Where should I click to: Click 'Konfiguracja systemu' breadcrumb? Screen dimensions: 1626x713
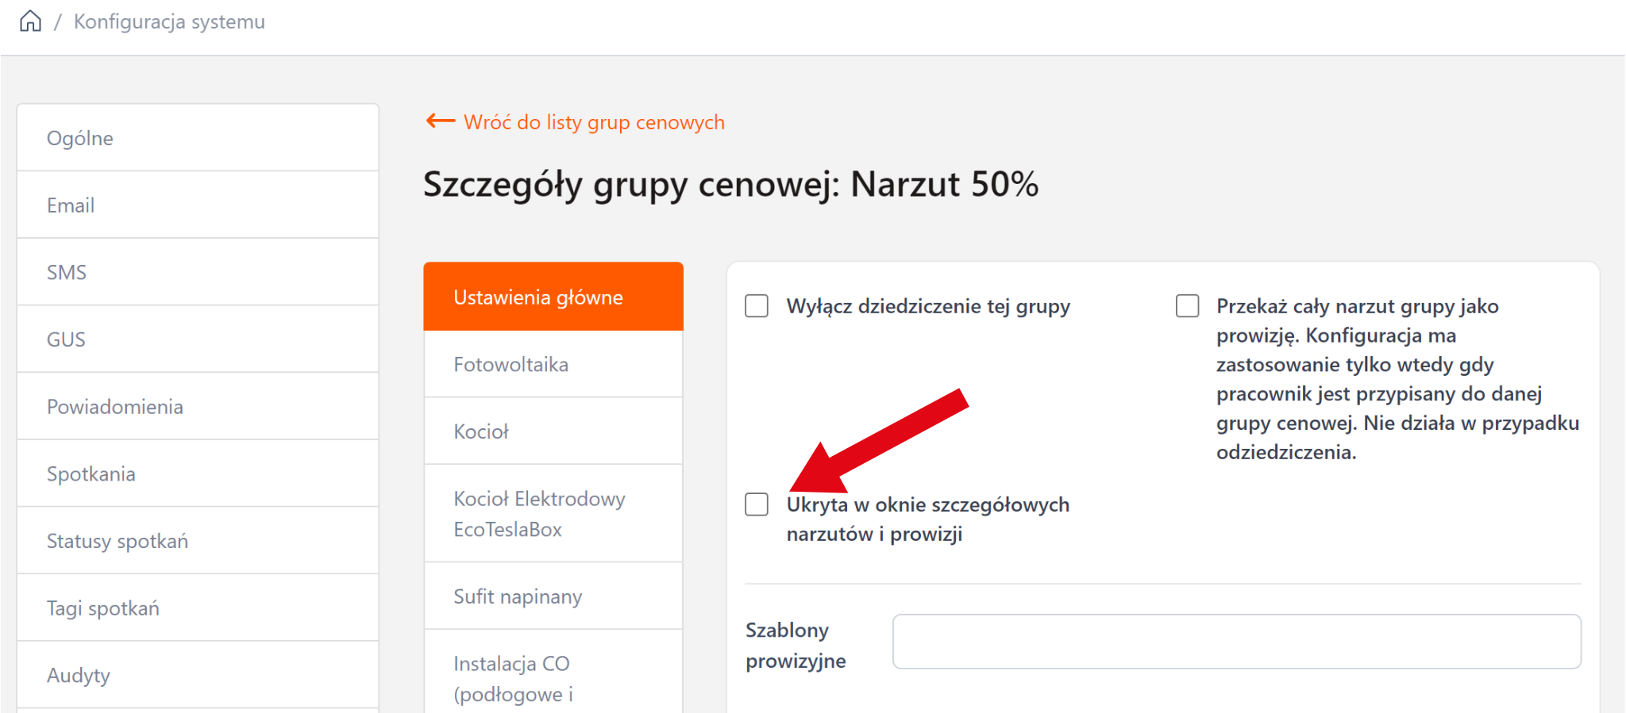(x=169, y=21)
